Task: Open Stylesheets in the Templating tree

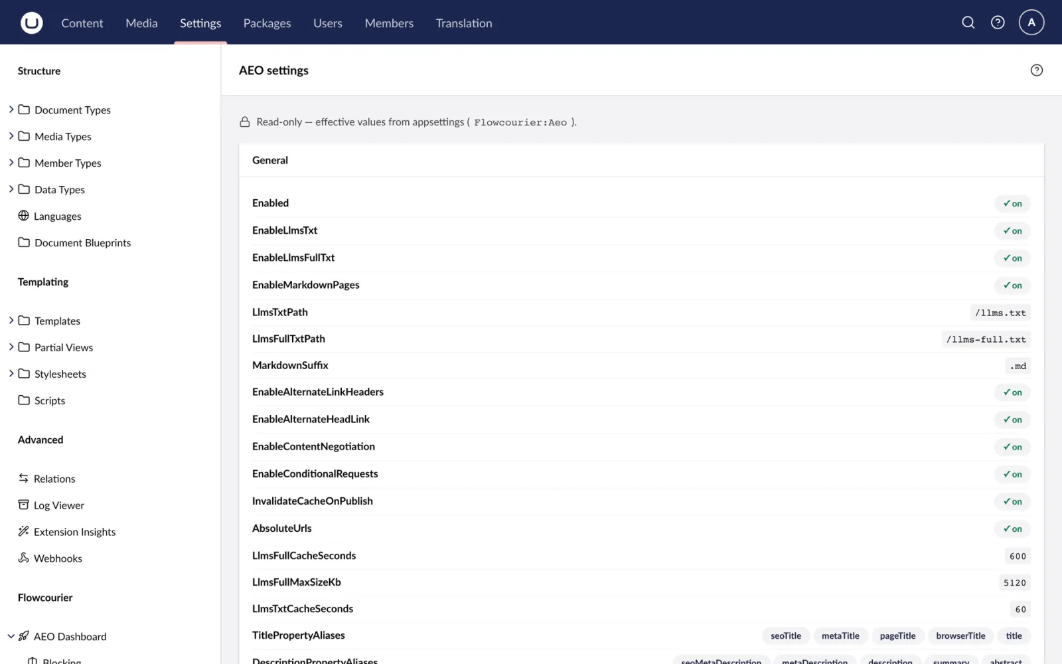Action: pyautogui.click(x=60, y=374)
